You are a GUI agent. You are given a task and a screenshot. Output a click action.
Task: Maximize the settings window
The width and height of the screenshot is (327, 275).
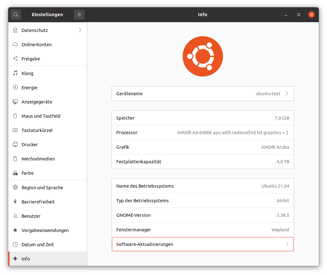(x=298, y=15)
